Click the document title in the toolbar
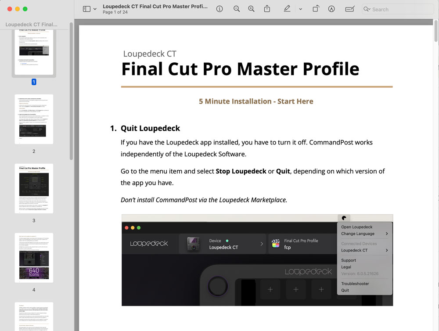 (155, 7)
